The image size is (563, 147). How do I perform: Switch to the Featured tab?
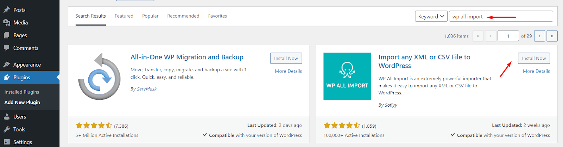click(x=124, y=16)
